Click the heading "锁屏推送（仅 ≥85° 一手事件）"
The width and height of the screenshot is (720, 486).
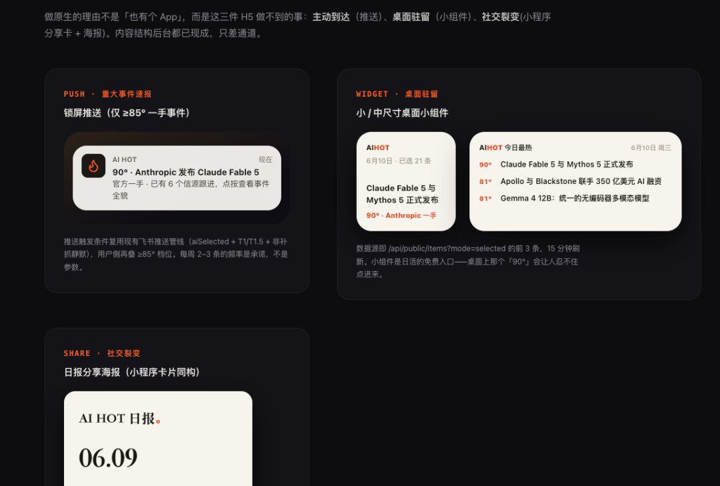click(x=127, y=113)
